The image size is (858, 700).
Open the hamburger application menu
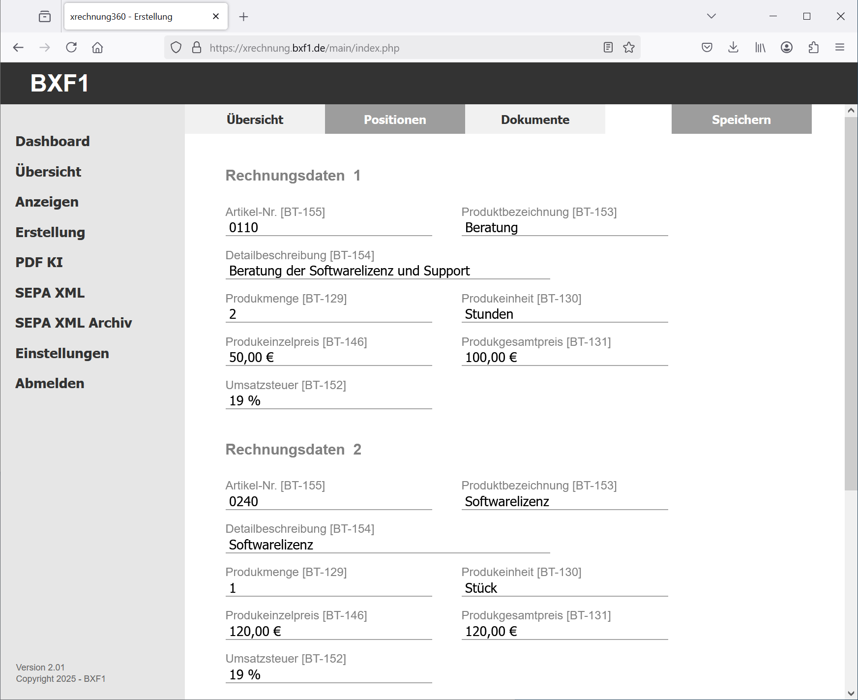click(839, 47)
